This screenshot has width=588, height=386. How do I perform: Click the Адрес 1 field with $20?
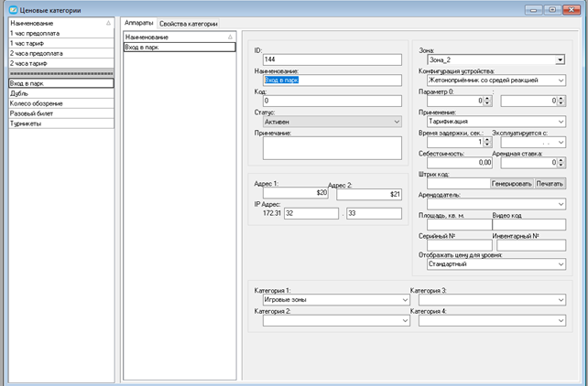tap(296, 193)
